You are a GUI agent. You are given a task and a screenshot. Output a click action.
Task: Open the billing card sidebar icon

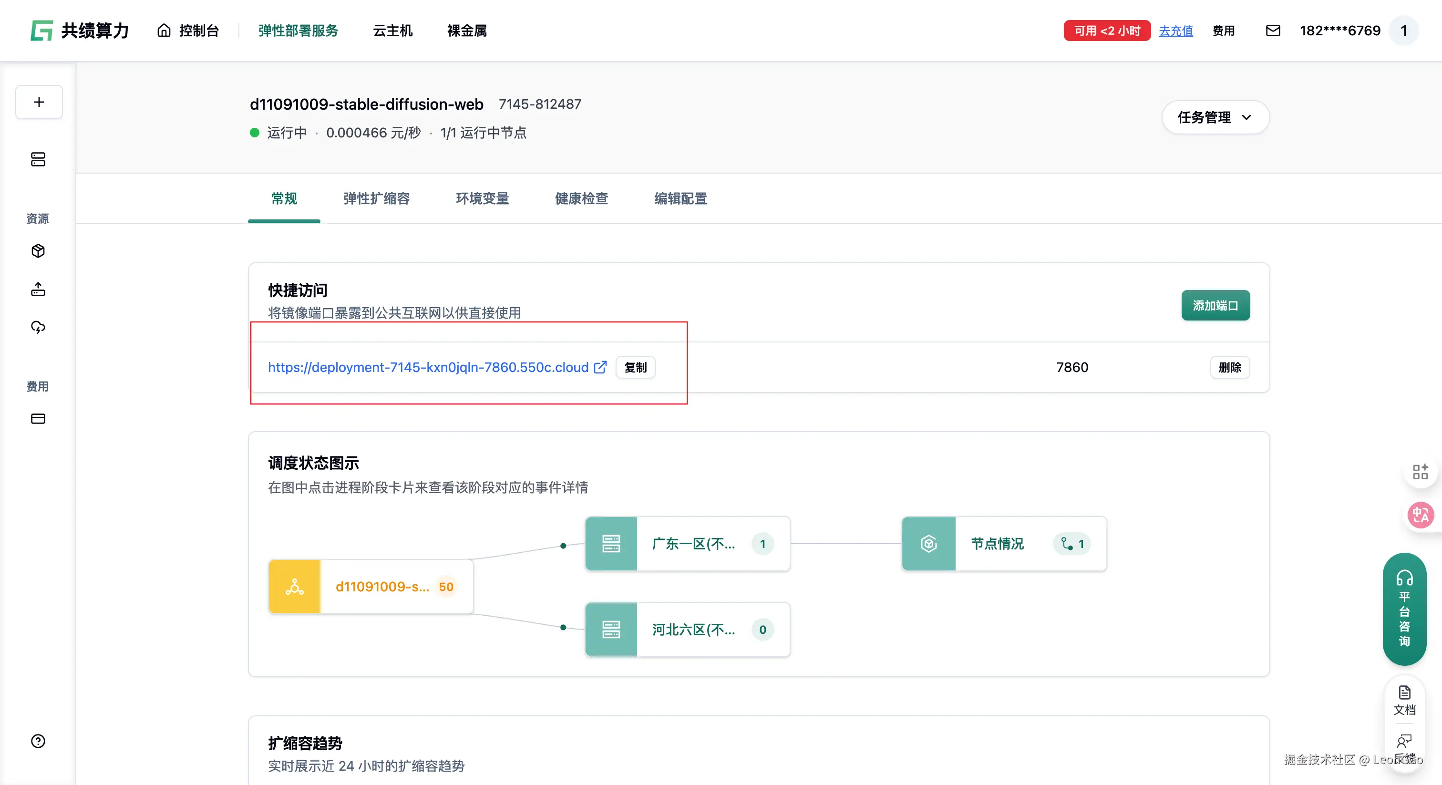click(38, 419)
